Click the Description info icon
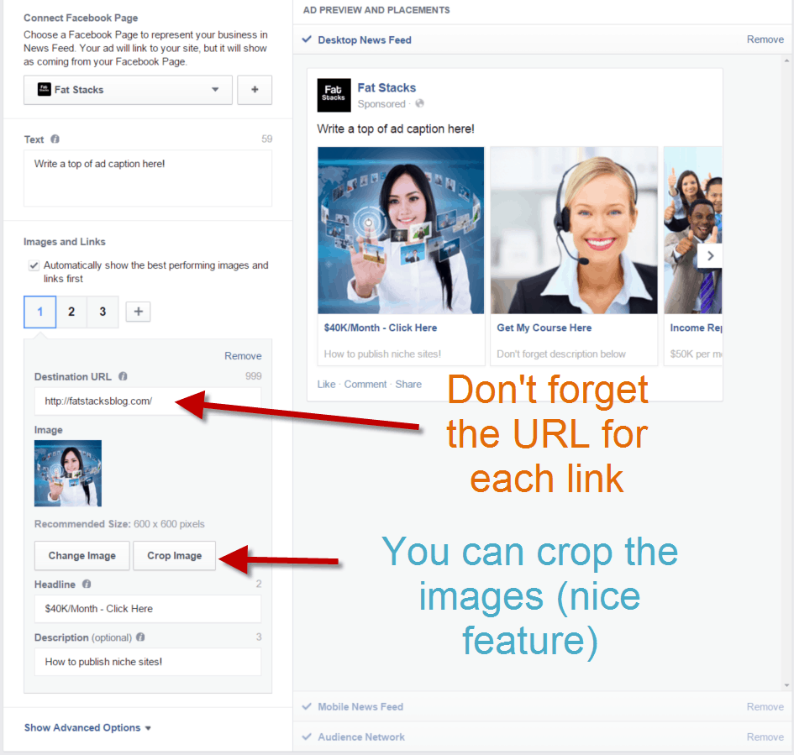Viewport: 794px width, 755px height. pyautogui.click(x=141, y=637)
